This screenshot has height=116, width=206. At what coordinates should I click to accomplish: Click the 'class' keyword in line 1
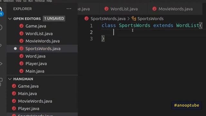(x=109, y=25)
